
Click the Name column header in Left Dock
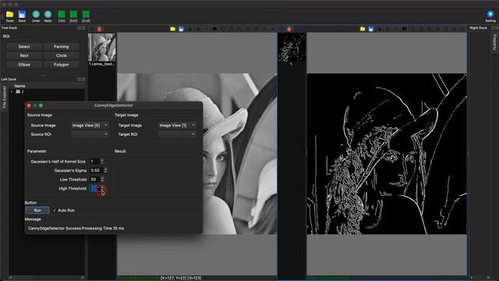pos(19,86)
